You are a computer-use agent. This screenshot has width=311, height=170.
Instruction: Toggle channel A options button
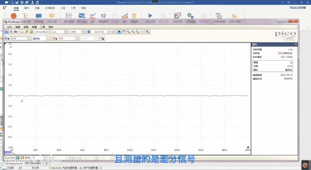(7, 39)
